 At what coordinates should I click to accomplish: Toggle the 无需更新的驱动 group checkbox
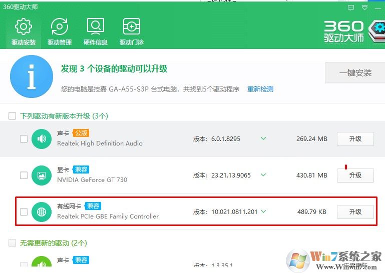tap(13, 243)
